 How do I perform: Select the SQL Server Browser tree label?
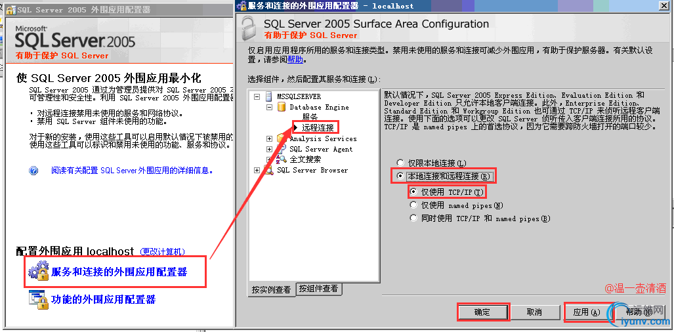pos(312,170)
